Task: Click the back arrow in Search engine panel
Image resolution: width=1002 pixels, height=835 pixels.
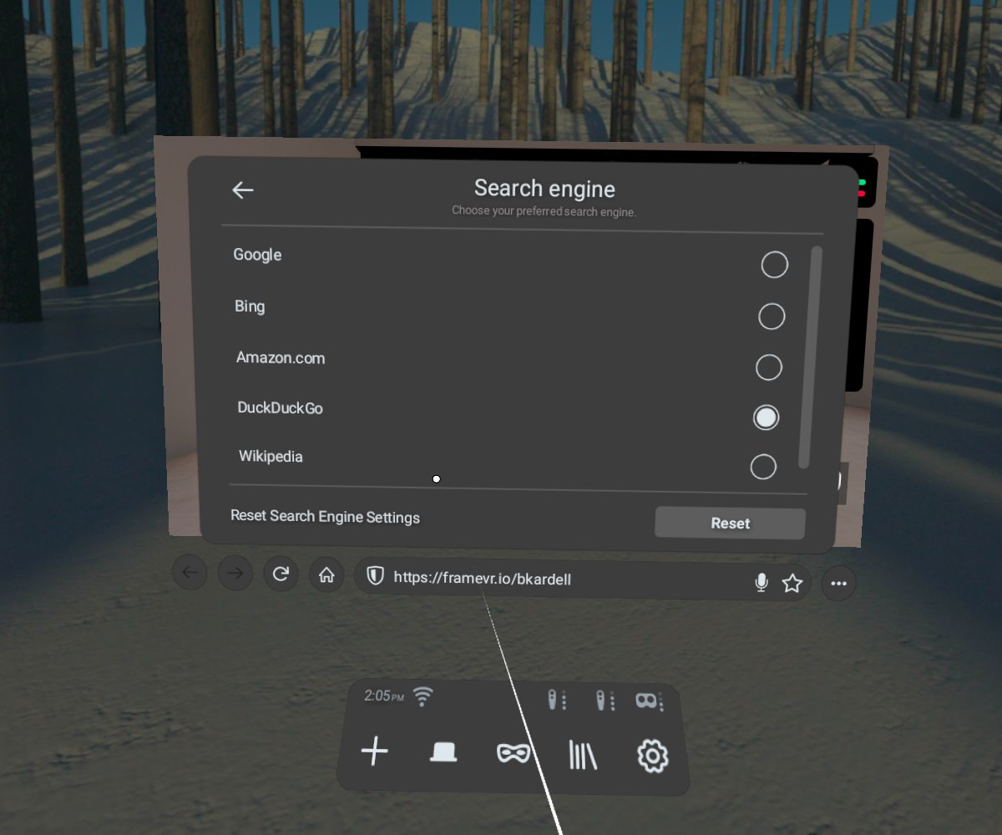Action: 242,190
